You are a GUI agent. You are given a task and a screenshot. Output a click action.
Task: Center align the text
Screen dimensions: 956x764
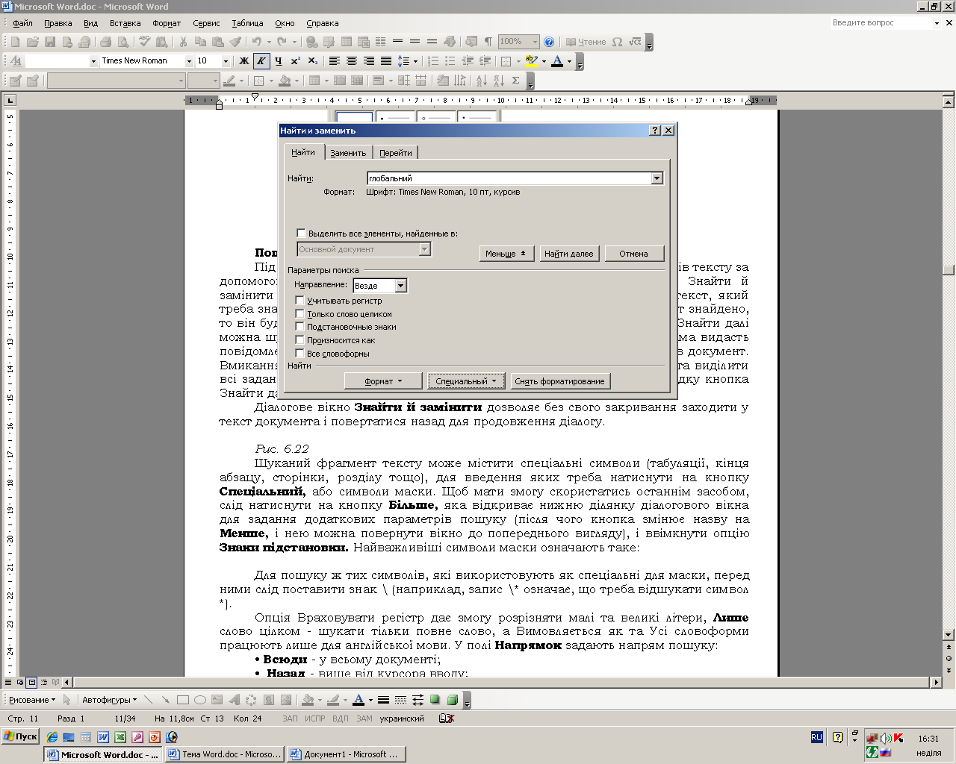pyautogui.click(x=352, y=61)
